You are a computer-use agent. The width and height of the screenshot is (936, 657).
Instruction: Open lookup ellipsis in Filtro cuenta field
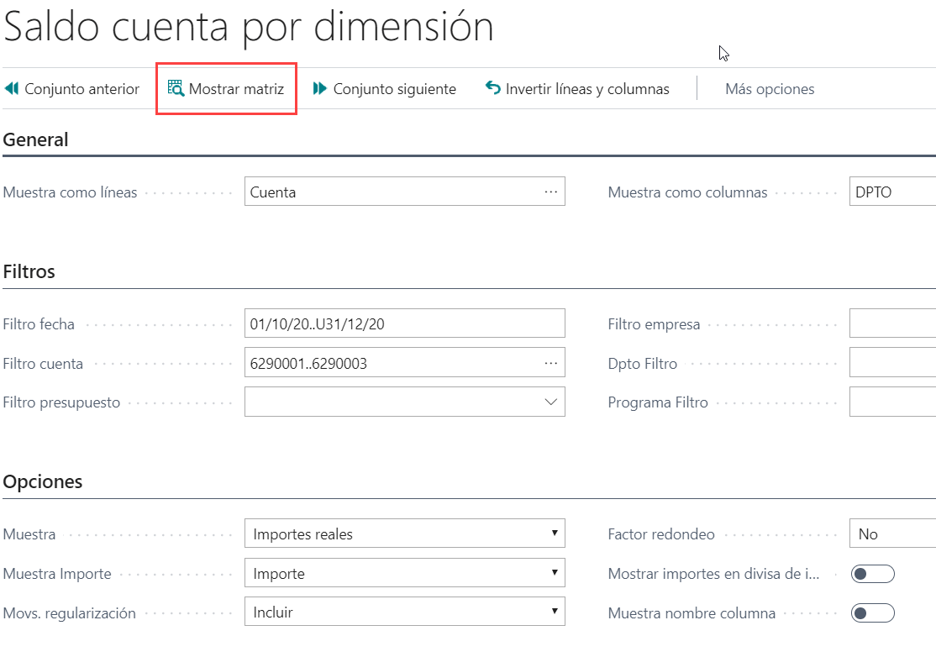550,364
